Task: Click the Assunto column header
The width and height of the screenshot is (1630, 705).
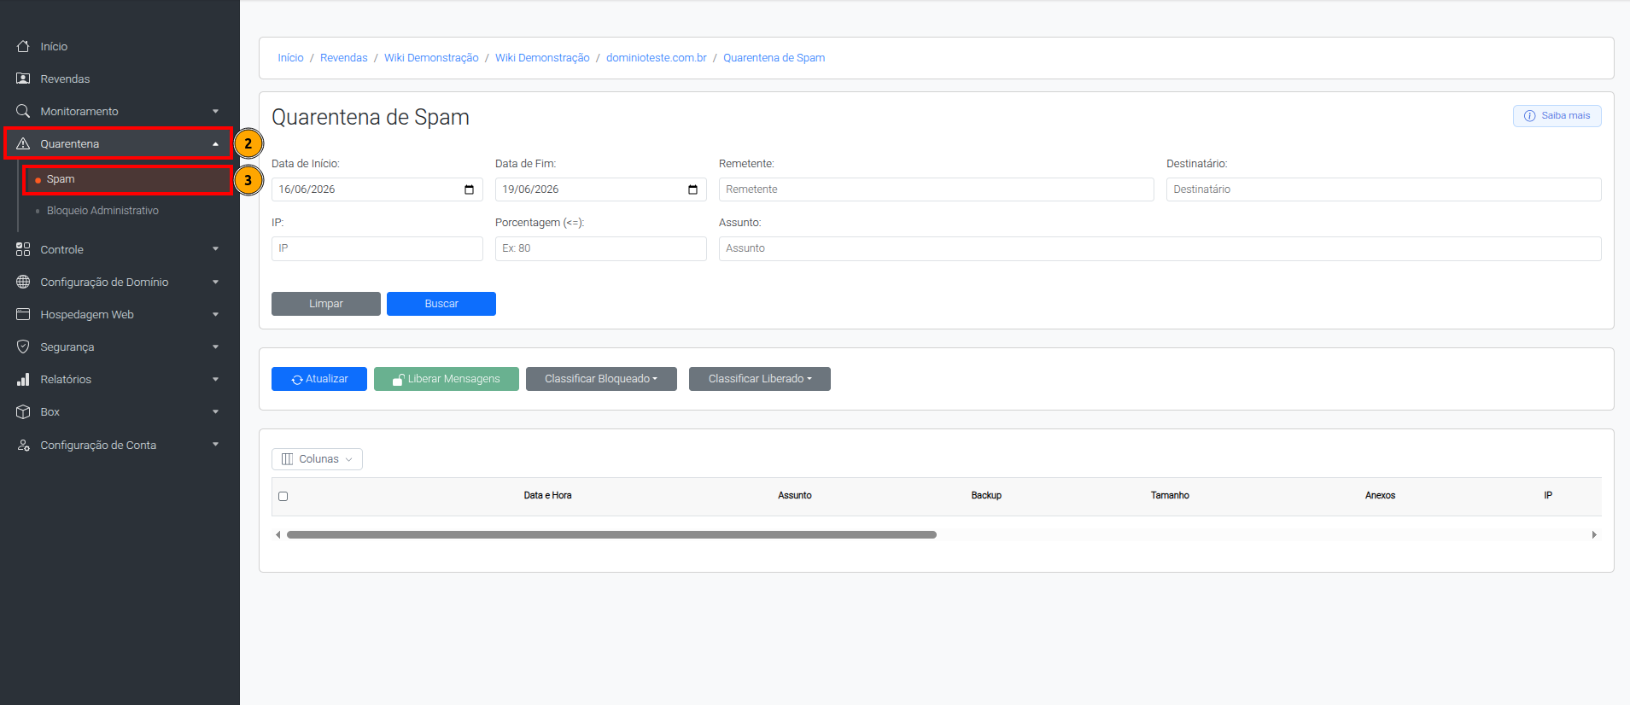Action: tap(795, 496)
